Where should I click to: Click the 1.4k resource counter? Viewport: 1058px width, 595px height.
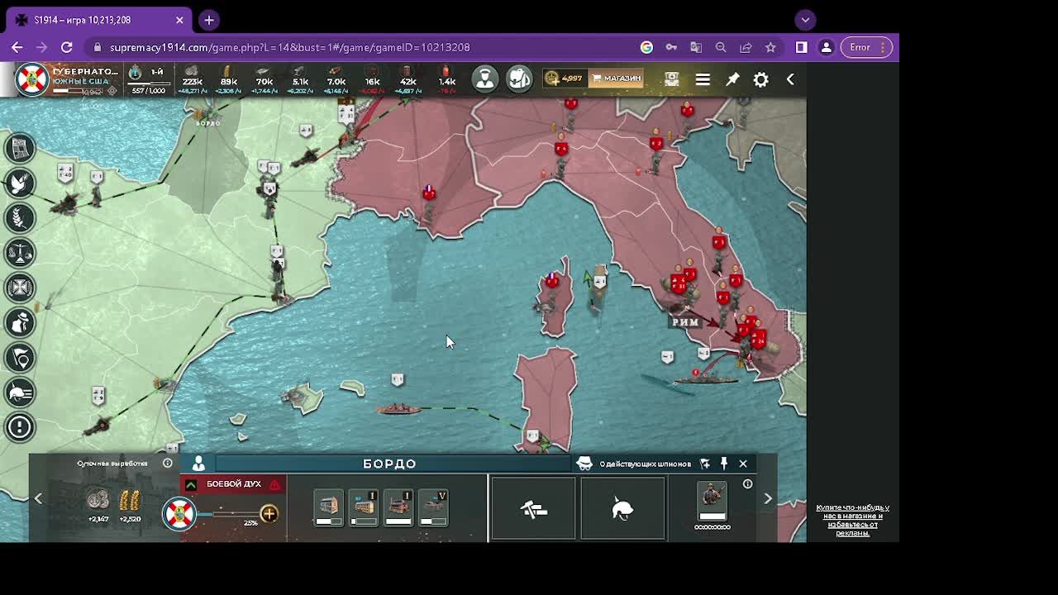(446, 80)
